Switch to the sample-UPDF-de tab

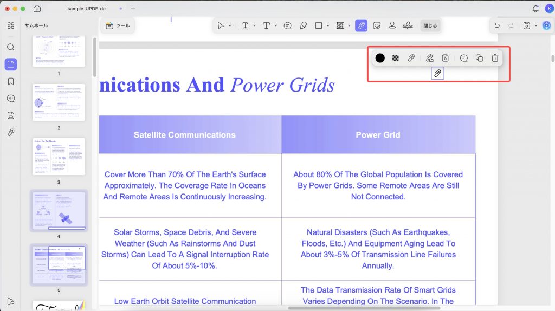(87, 9)
